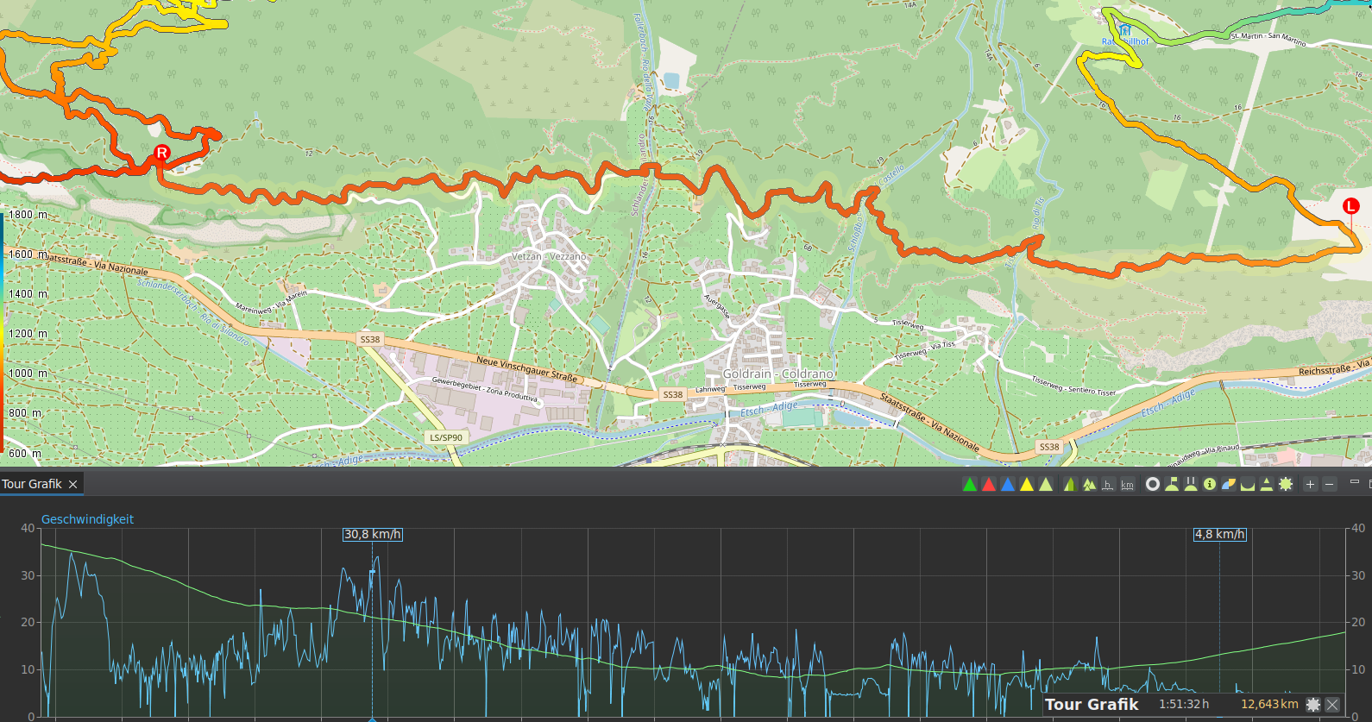Click the red L marker on map

pos(1350,206)
